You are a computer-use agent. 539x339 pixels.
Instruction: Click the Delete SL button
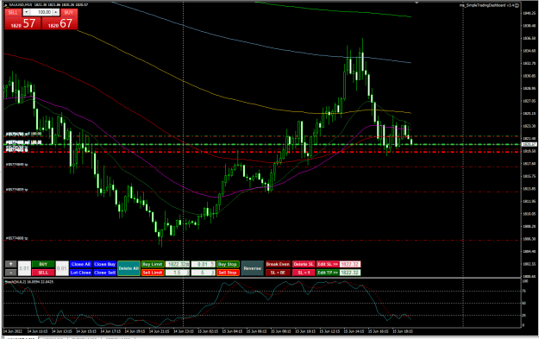(x=304, y=264)
